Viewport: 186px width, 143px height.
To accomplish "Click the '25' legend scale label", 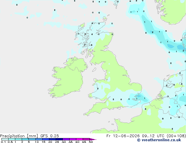I will coord(57,142).
